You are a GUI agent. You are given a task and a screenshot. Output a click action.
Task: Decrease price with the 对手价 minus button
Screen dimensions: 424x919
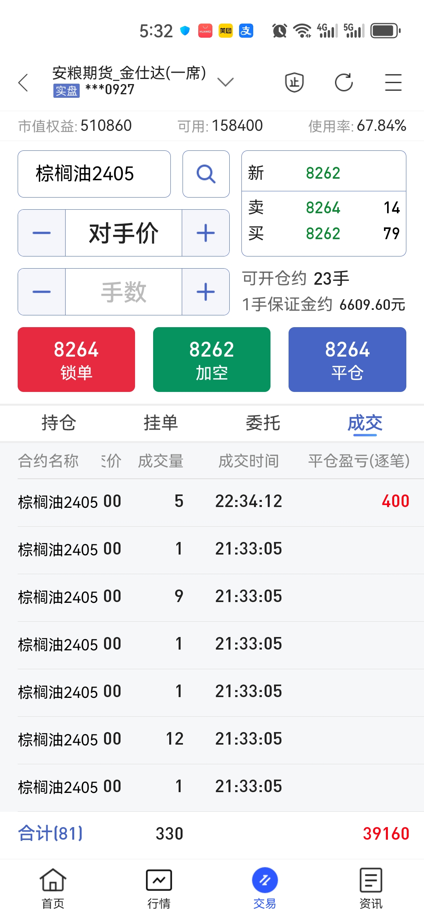[x=42, y=233]
